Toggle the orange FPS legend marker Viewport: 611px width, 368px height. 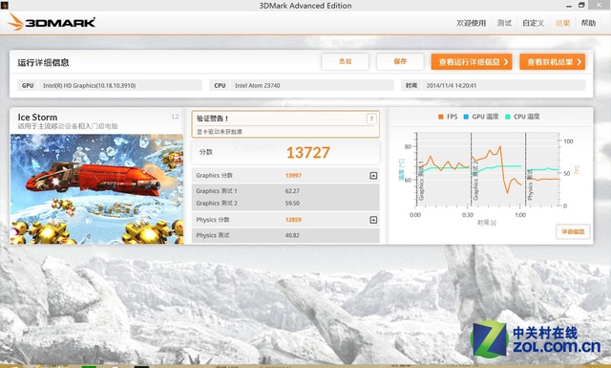[x=441, y=117]
